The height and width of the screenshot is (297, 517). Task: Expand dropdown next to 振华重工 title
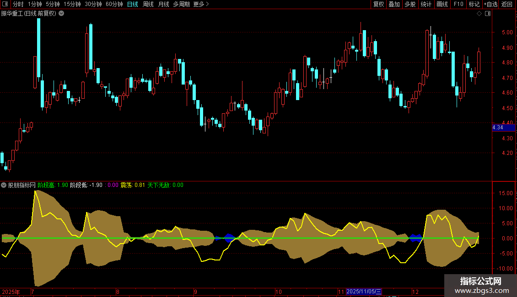click(61, 14)
